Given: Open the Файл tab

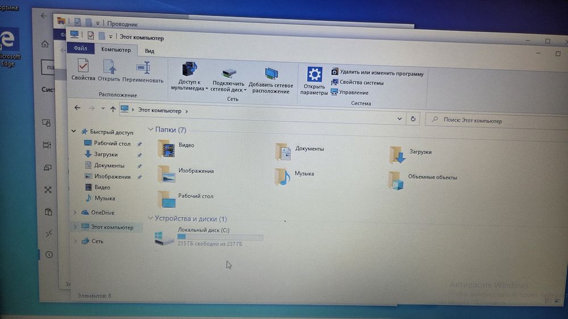Looking at the screenshot, I should tap(81, 48).
